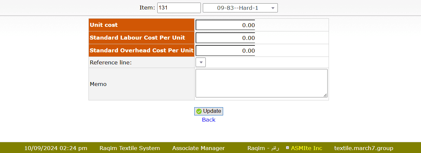Follow the Back link

(209, 120)
